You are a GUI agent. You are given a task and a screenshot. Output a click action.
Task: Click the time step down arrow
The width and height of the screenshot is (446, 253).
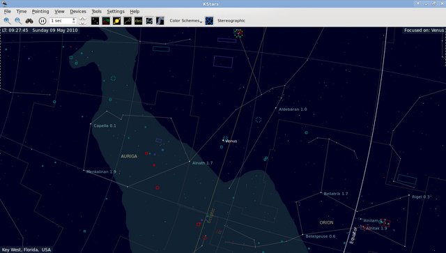(82, 23)
